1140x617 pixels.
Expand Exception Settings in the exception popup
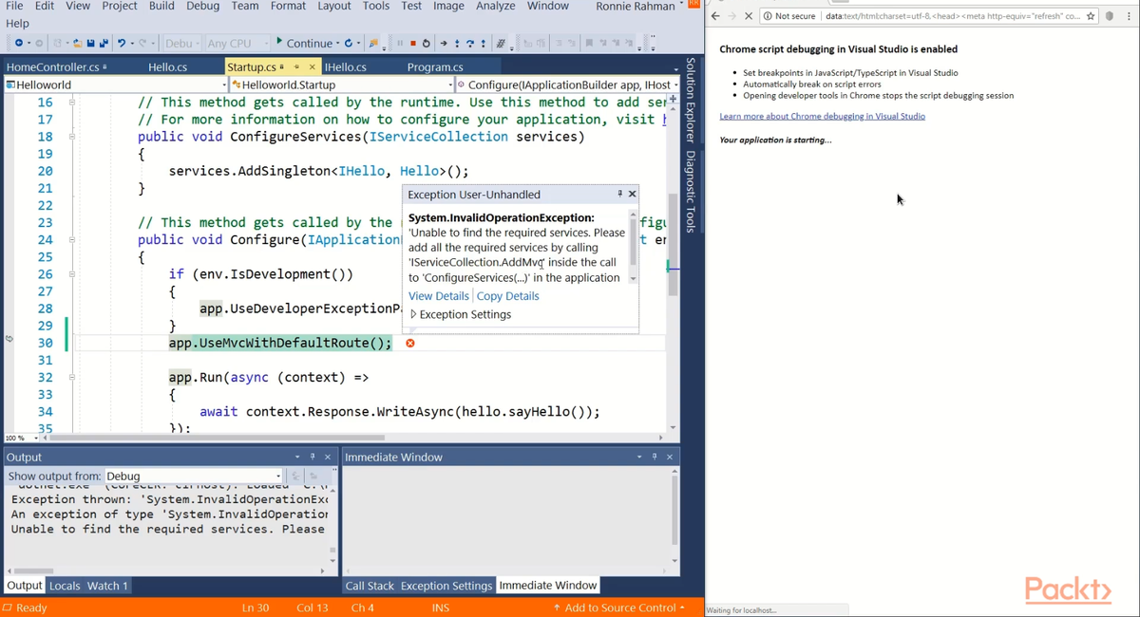[x=413, y=314]
